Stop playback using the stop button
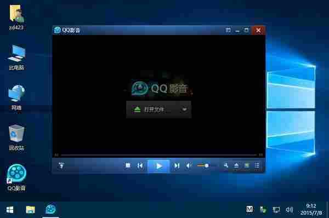Image resolution: width=329 pixels, height=218 pixels. point(128,165)
